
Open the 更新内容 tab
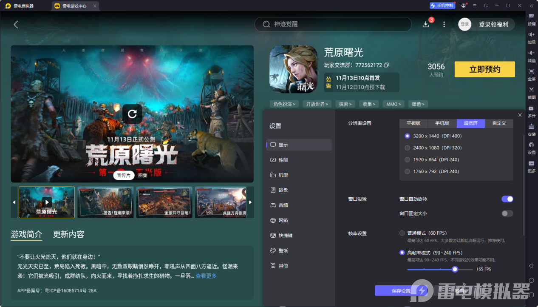68,234
